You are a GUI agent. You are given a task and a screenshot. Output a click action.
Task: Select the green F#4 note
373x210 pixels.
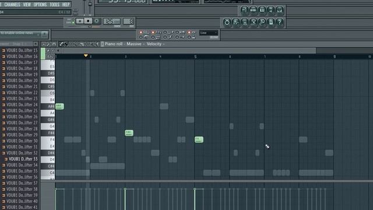pos(129,133)
